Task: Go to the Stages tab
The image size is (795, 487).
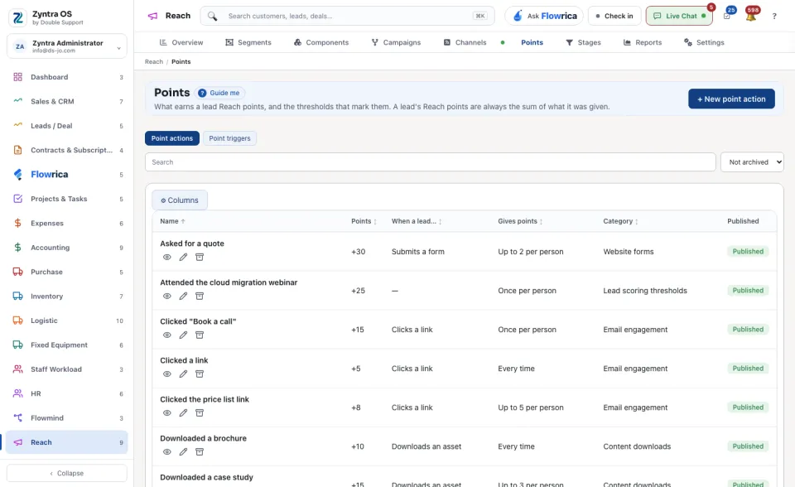Action: coord(583,42)
